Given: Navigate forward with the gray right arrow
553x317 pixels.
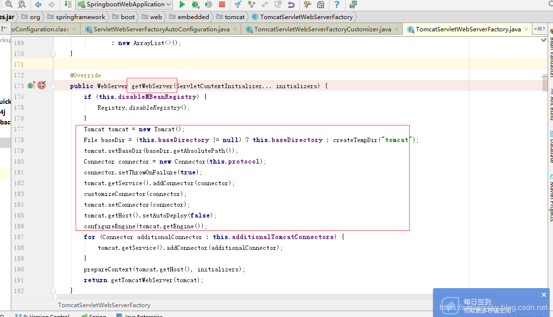Looking at the screenshot, I should [52, 4].
